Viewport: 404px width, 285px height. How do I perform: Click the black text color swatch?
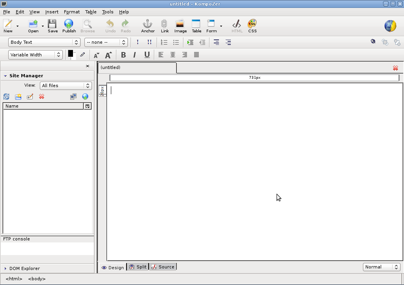point(71,53)
